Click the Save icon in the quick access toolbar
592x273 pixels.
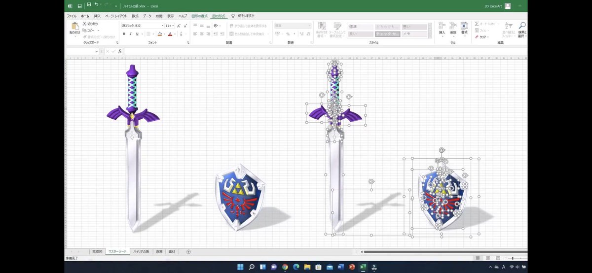89,5
